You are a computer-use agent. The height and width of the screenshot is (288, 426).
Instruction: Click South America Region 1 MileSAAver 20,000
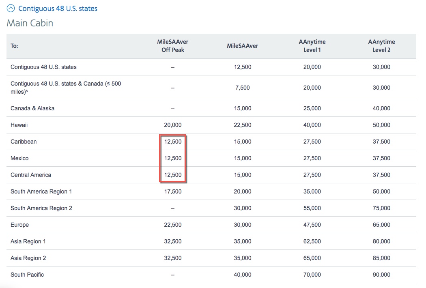[x=243, y=191]
